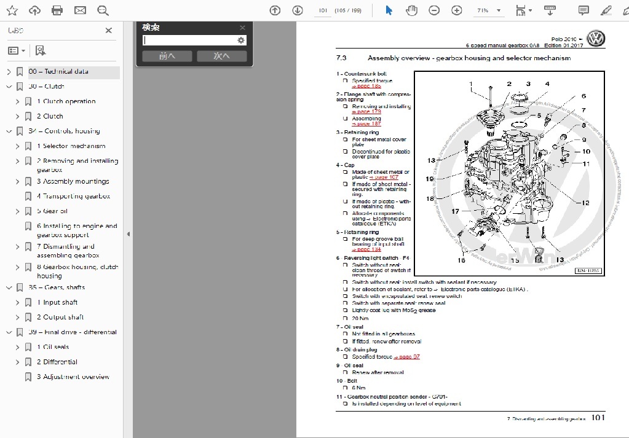Click the next search result button
629x438 pixels.
tap(221, 56)
